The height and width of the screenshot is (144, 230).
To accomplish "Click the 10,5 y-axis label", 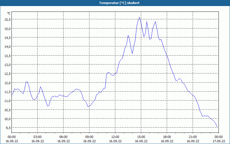I will [7, 110].
